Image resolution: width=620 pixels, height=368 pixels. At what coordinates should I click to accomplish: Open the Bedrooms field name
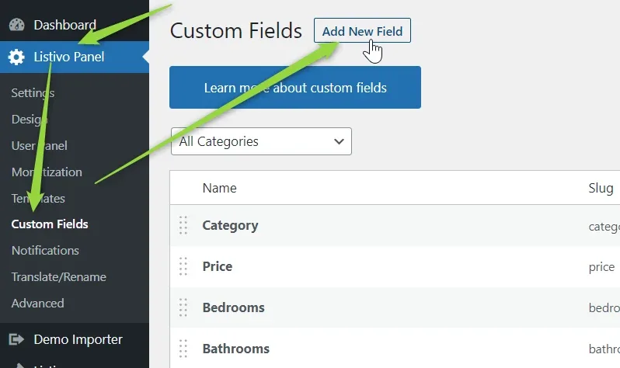click(x=233, y=307)
